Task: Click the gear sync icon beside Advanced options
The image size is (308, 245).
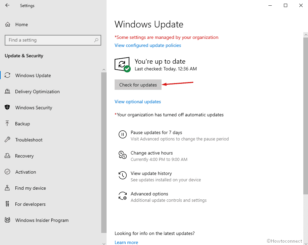Action: (x=123, y=196)
